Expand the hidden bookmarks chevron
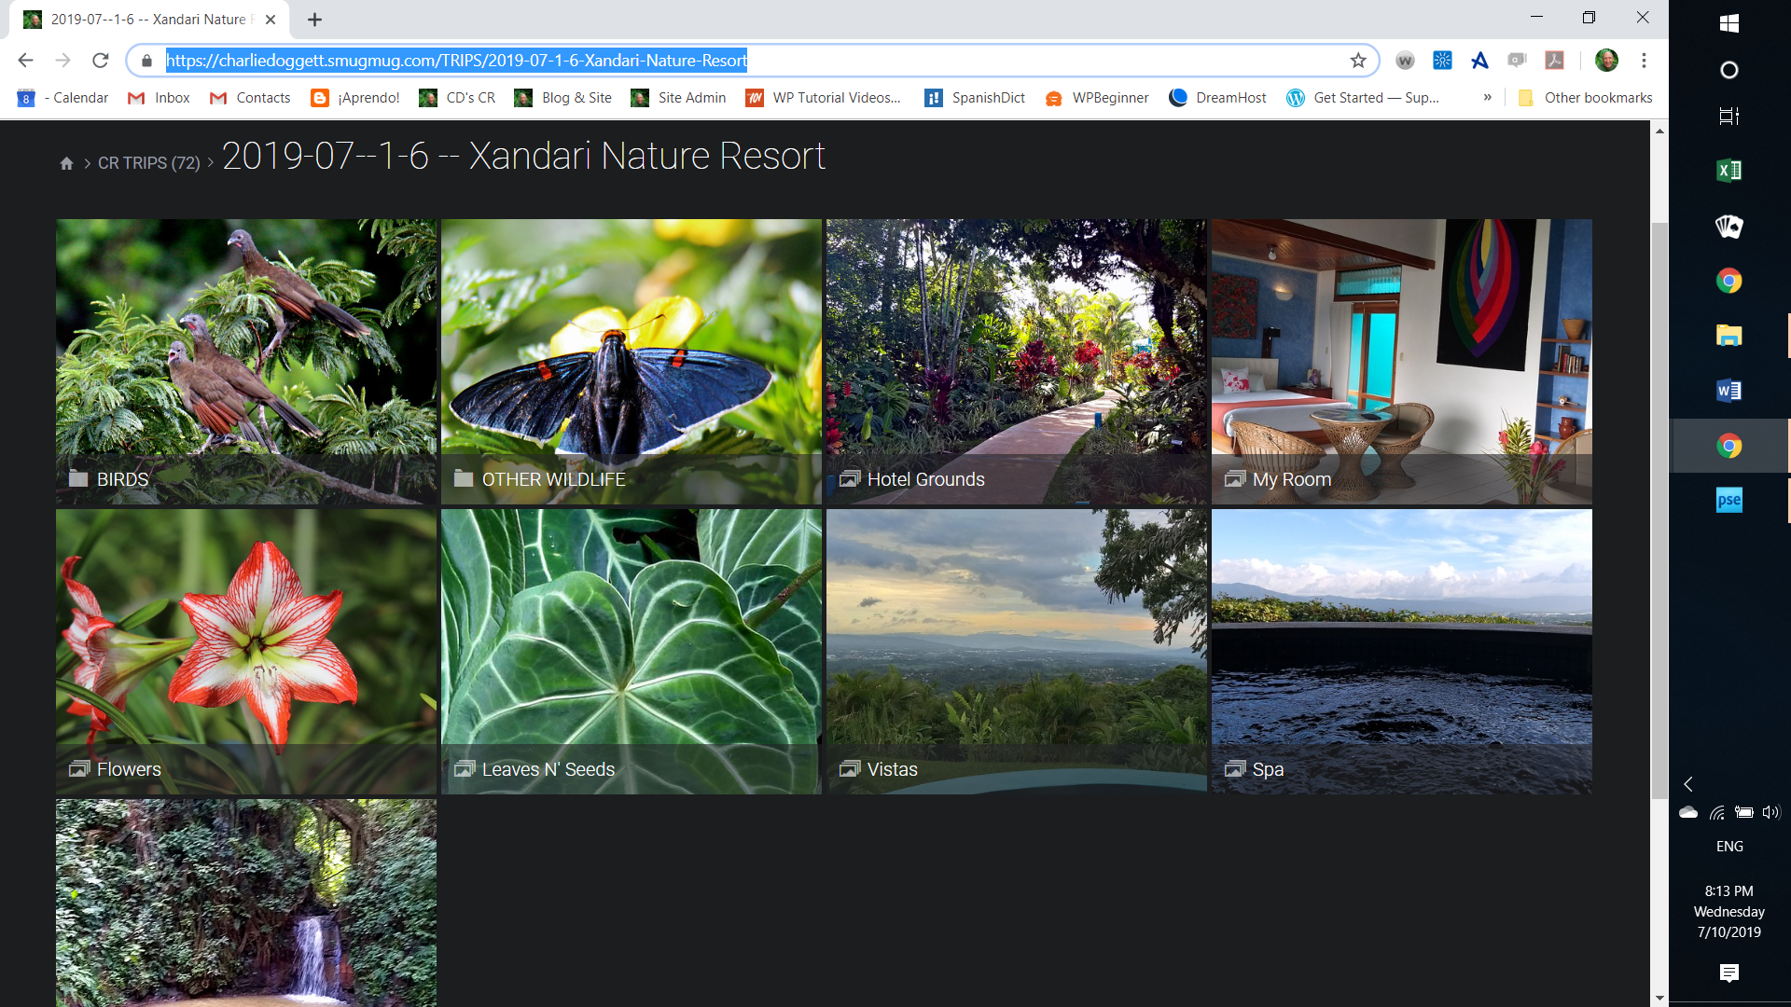 point(1487,98)
